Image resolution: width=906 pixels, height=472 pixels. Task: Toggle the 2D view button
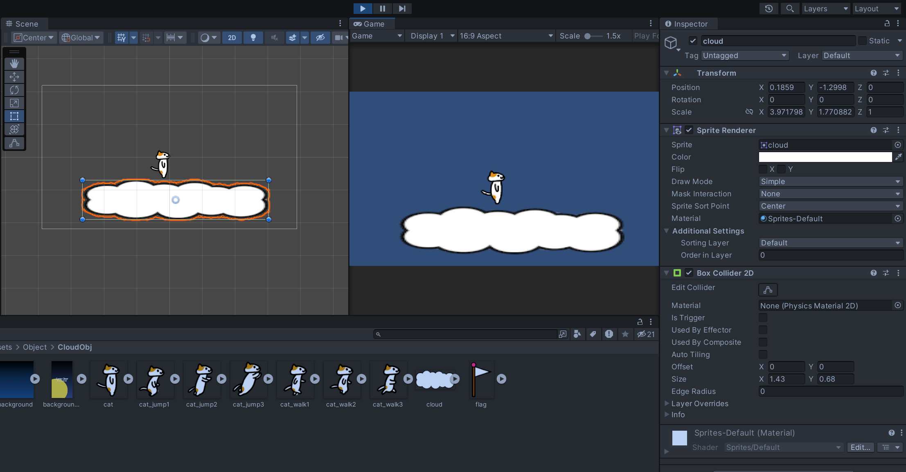click(232, 38)
